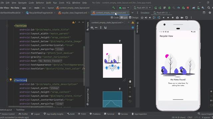213x119 pixels.
Task: Open the Device Manager icon
Action: pos(198,8)
